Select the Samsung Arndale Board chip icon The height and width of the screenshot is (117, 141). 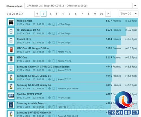(x=11, y=105)
